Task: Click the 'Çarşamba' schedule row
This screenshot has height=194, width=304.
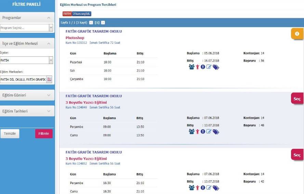Action: 113,79
